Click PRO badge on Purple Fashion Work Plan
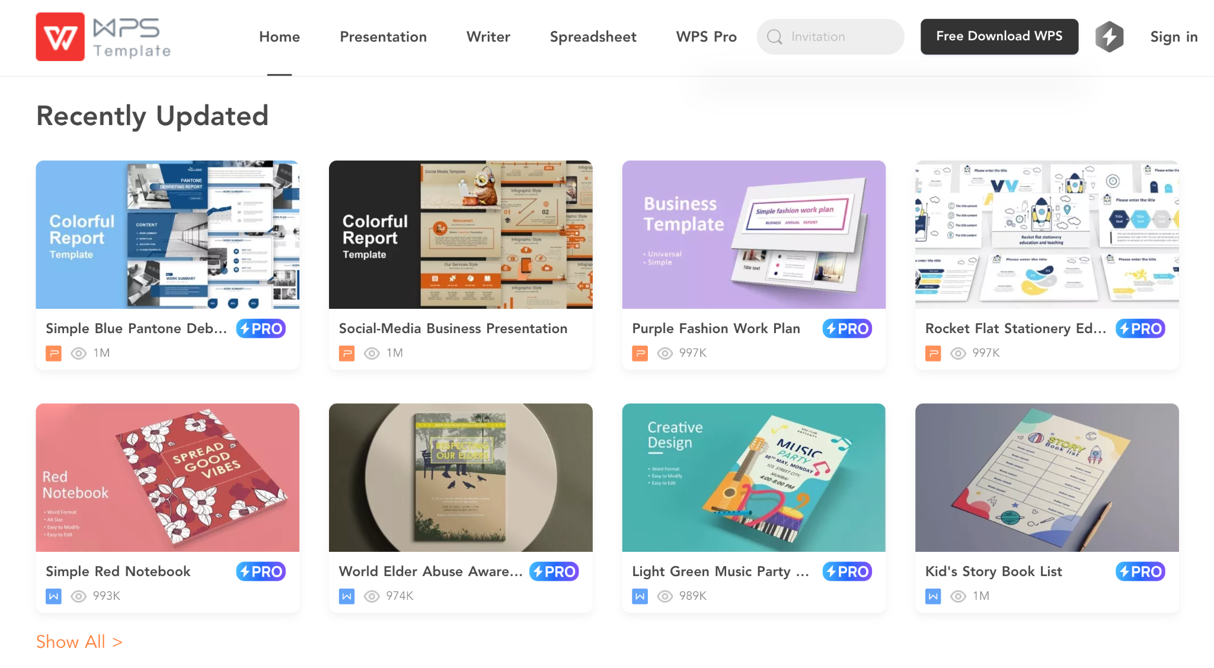The height and width of the screenshot is (668, 1214). click(x=847, y=328)
